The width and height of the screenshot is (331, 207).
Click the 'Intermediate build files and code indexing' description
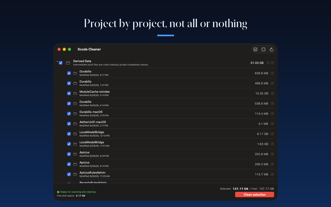tap(111, 65)
